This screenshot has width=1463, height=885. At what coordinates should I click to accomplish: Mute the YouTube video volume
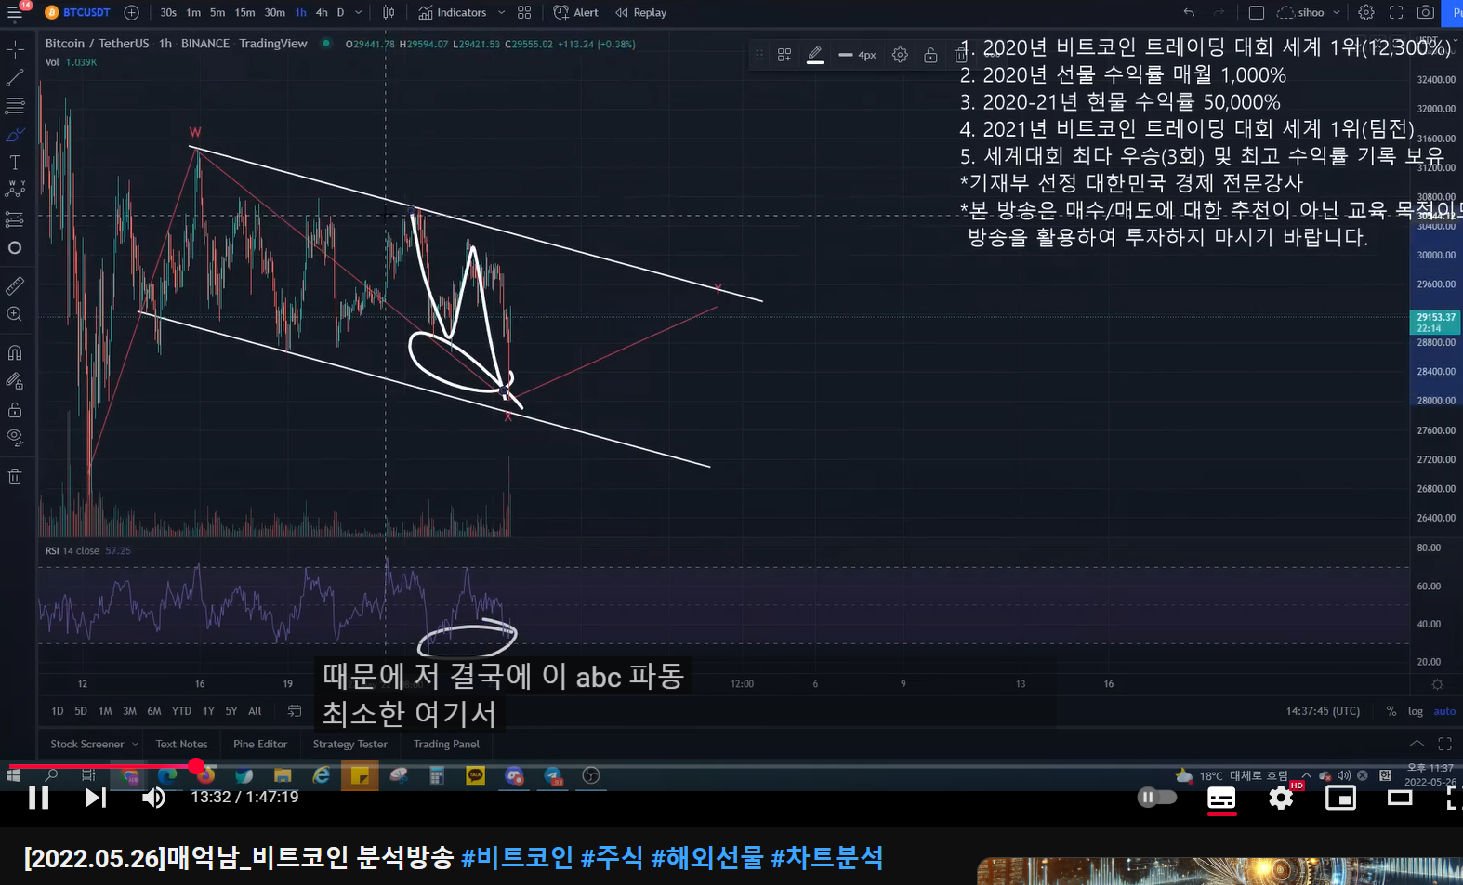point(153,798)
